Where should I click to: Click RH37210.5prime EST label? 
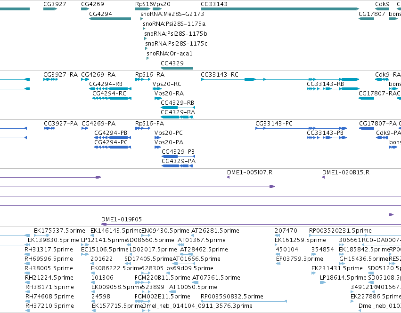tap(49, 306)
